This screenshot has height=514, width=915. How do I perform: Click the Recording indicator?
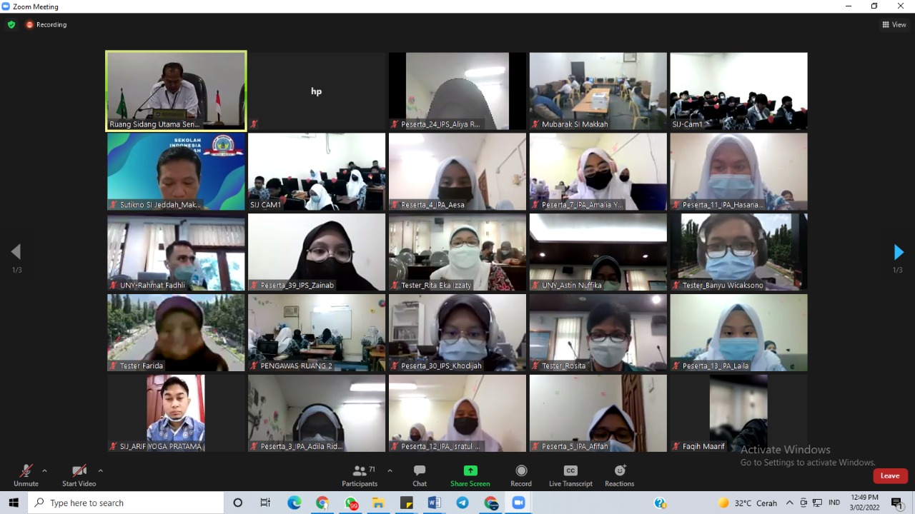46,24
